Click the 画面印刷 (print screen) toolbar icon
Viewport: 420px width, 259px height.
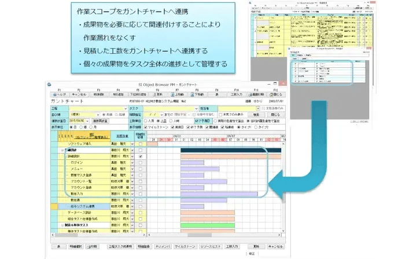click(256, 94)
